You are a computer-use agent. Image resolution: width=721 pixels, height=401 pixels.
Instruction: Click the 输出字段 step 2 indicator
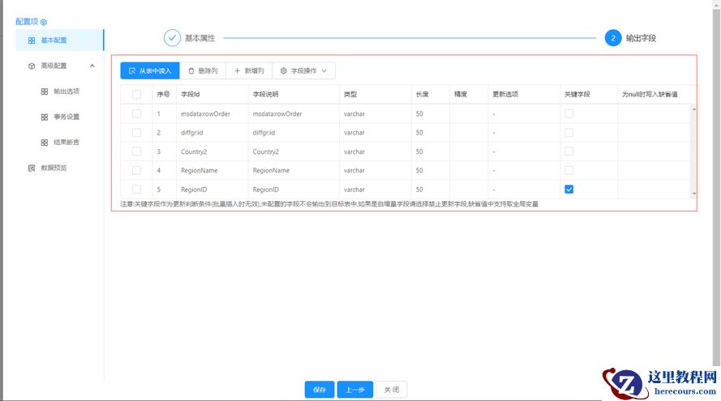[612, 38]
